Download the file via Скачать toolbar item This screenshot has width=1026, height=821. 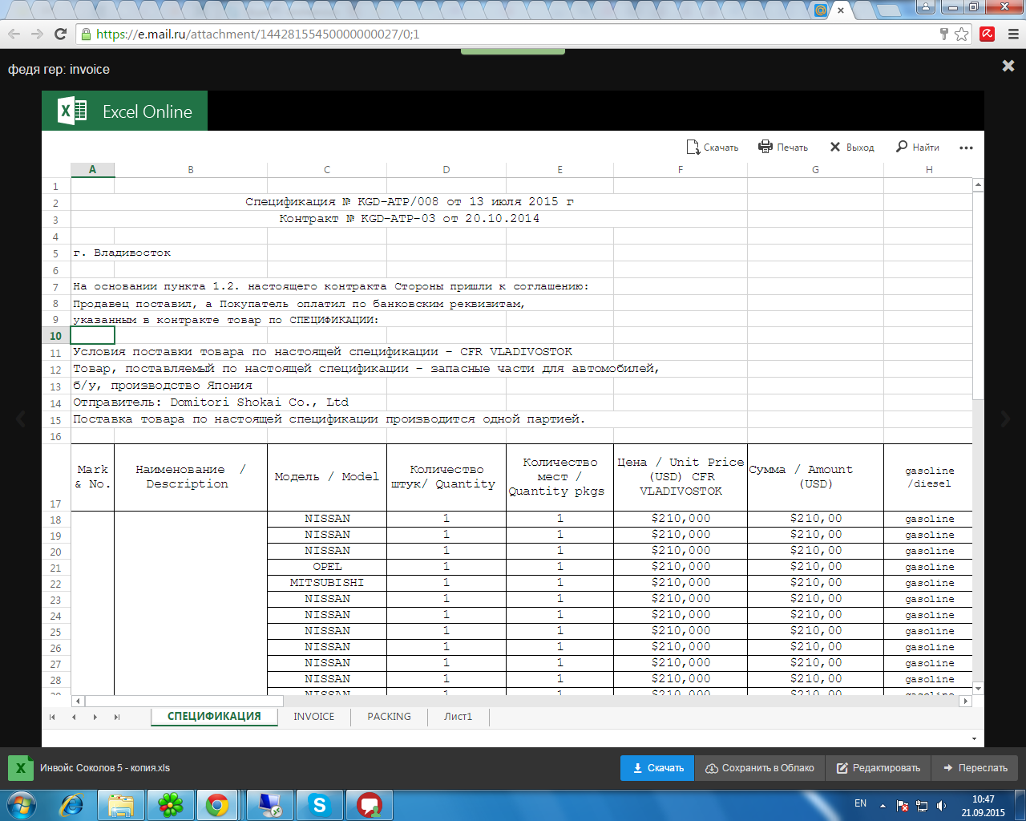point(712,148)
